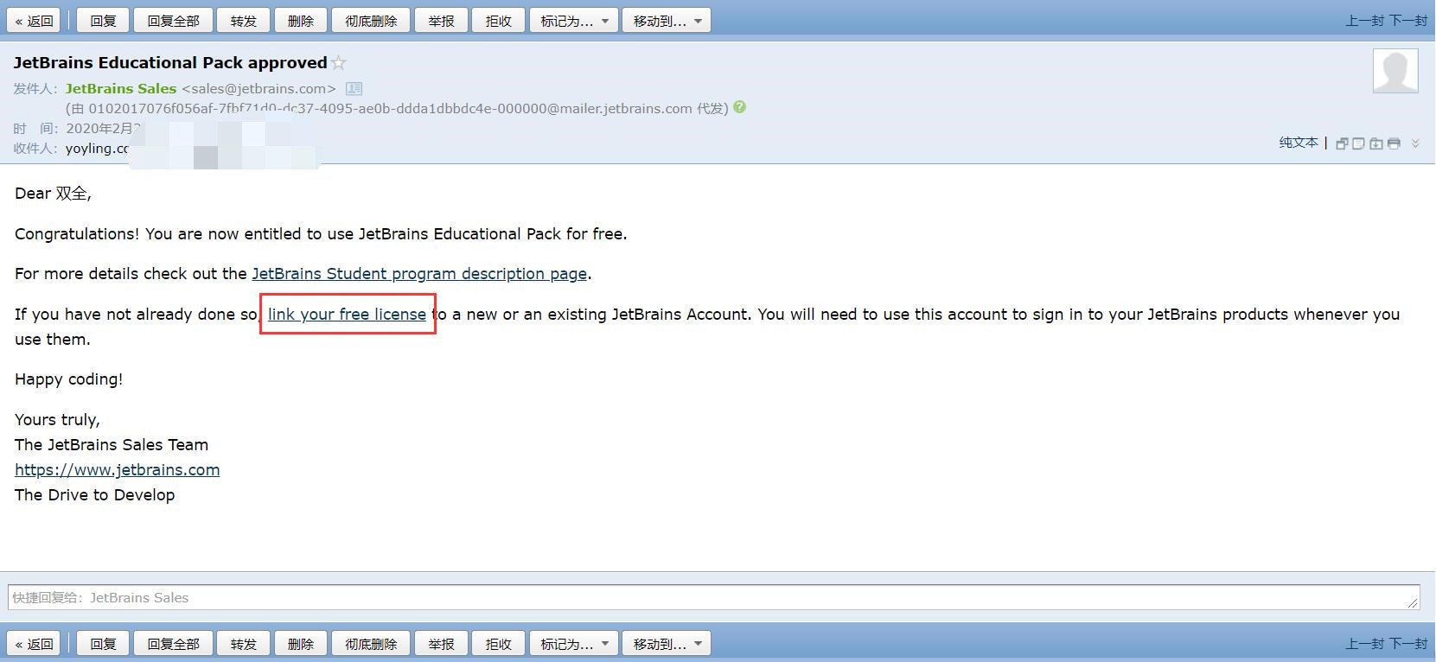Click bottom 拒收 button
This screenshot has height=662, width=1436.
[x=498, y=644]
